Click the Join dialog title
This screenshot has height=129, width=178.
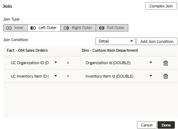click(x=7, y=6)
